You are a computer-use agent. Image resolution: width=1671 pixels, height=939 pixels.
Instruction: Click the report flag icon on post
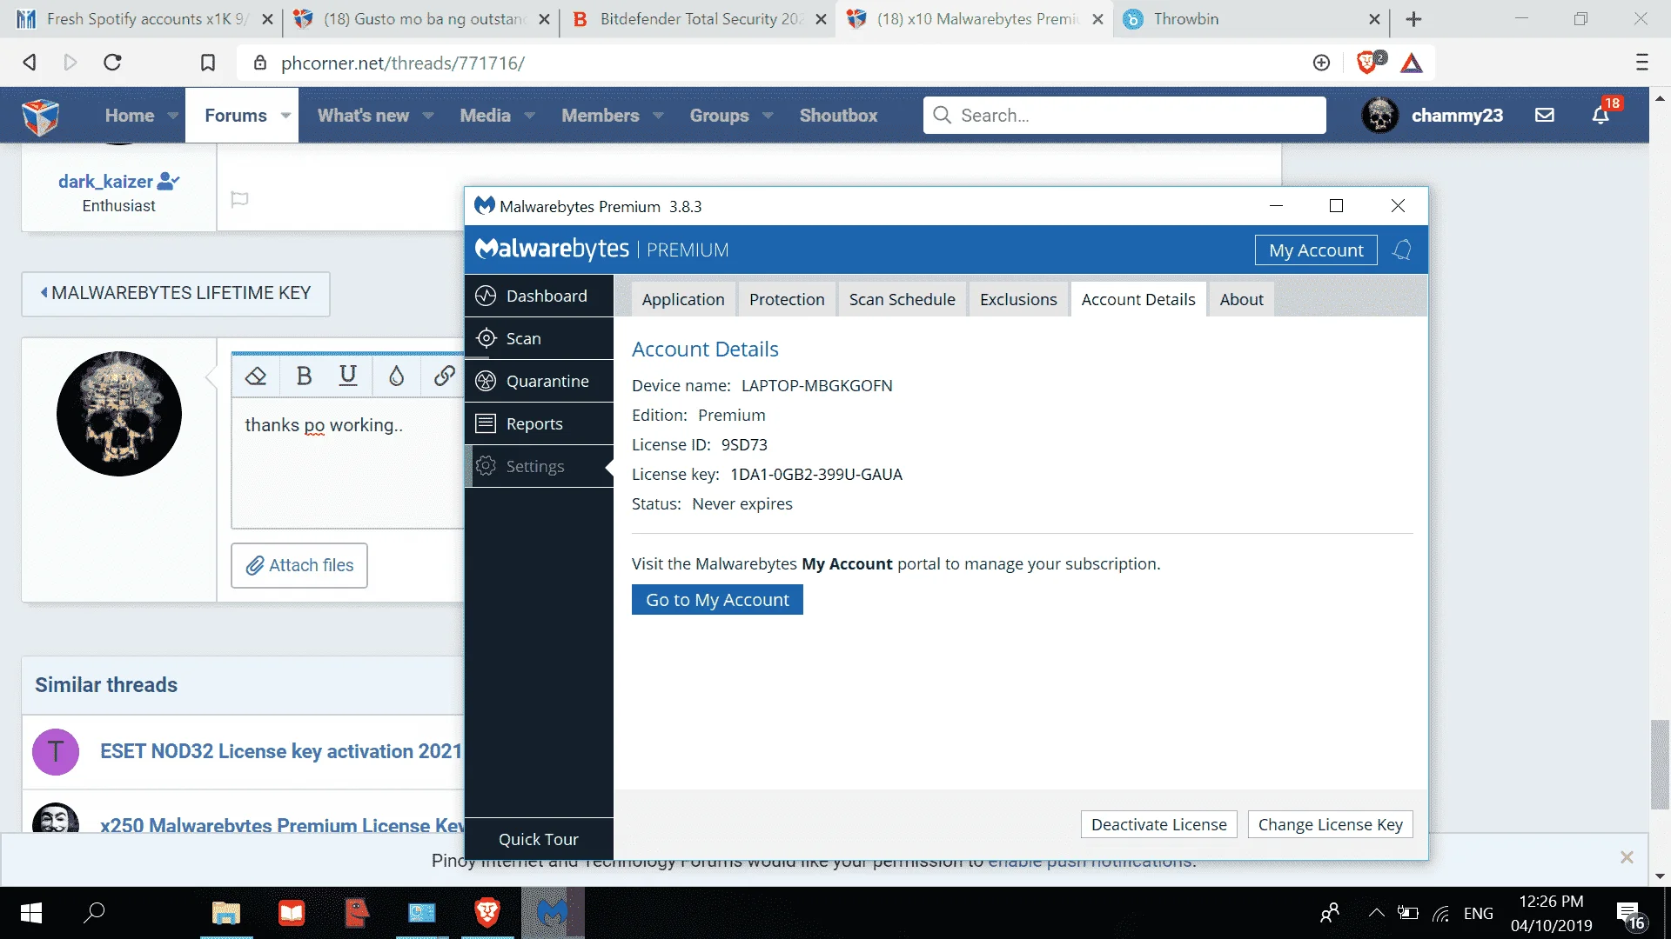tap(239, 200)
